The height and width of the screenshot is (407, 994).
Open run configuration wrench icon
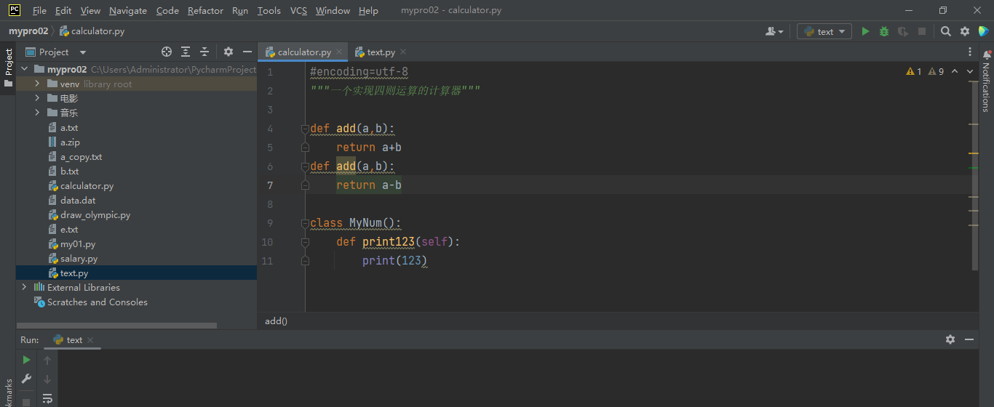pyautogui.click(x=26, y=379)
